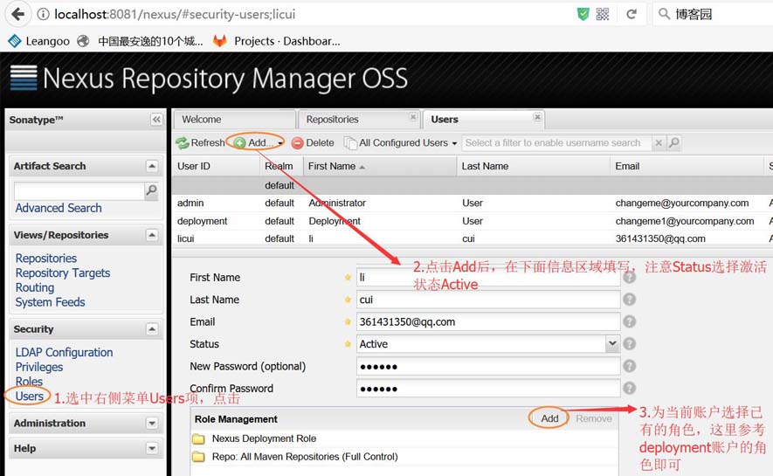Open Roles in the Security panel
773x476 pixels.
coord(29,382)
